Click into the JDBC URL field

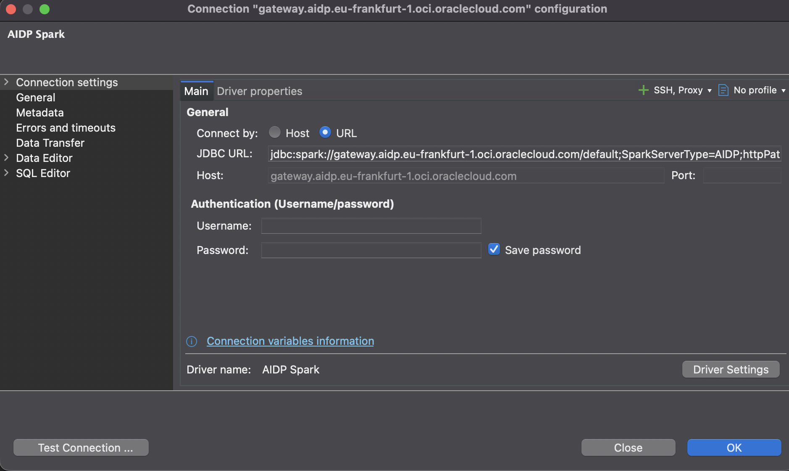(524, 154)
